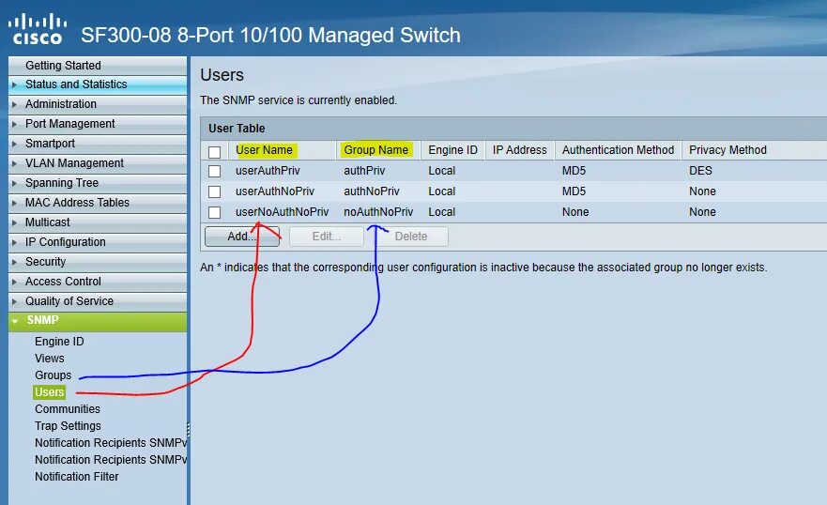Viewport: 827px width, 505px height.
Task: Open SNMP Engine ID page
Action: [x=59, y=342]
